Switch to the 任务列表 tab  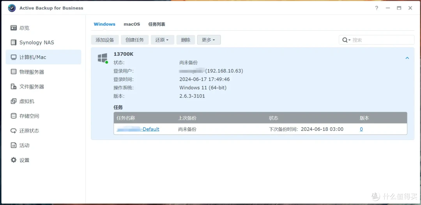pyautogui.click(x=157, y=24)
